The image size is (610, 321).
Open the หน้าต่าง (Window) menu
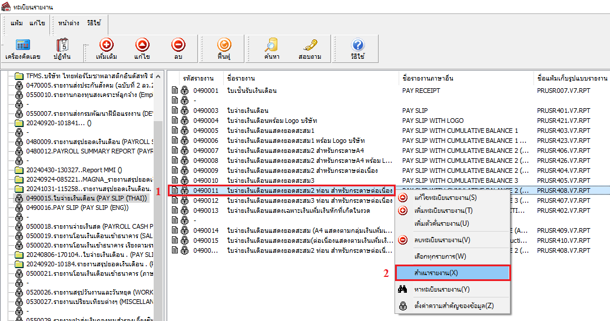[x=69, y=23]
